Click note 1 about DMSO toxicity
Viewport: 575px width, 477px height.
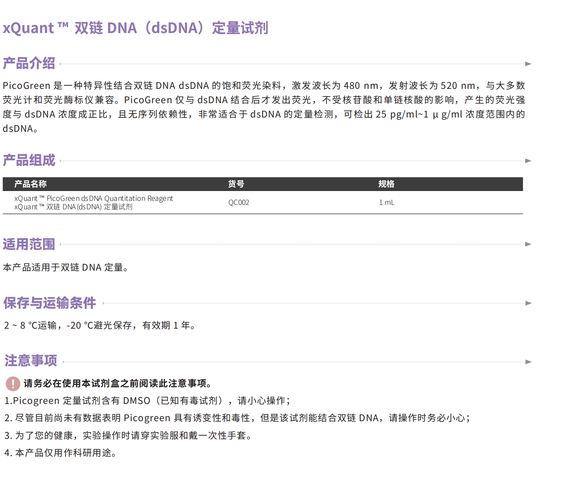[147, 401]
